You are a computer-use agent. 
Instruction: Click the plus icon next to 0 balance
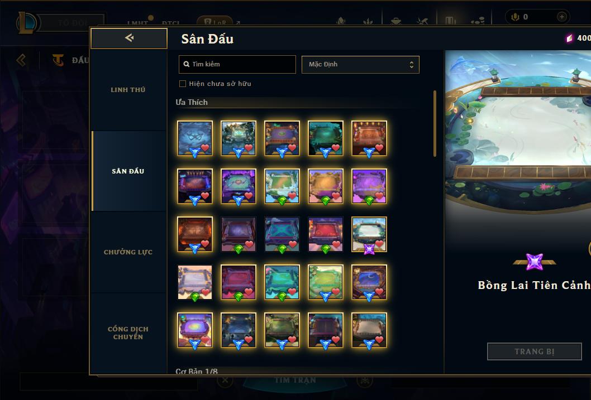coord(561,17)
